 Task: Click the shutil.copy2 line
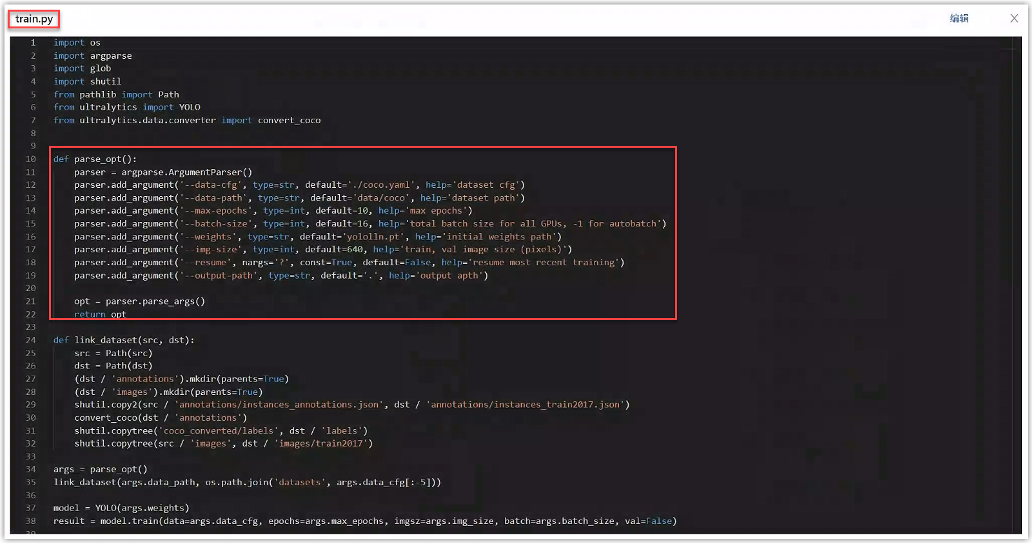coord(352,405)
